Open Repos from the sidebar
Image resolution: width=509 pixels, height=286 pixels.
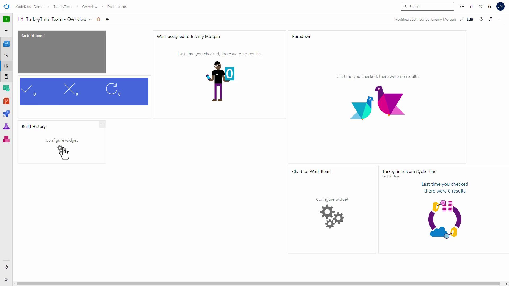click(x=6, y=101)
